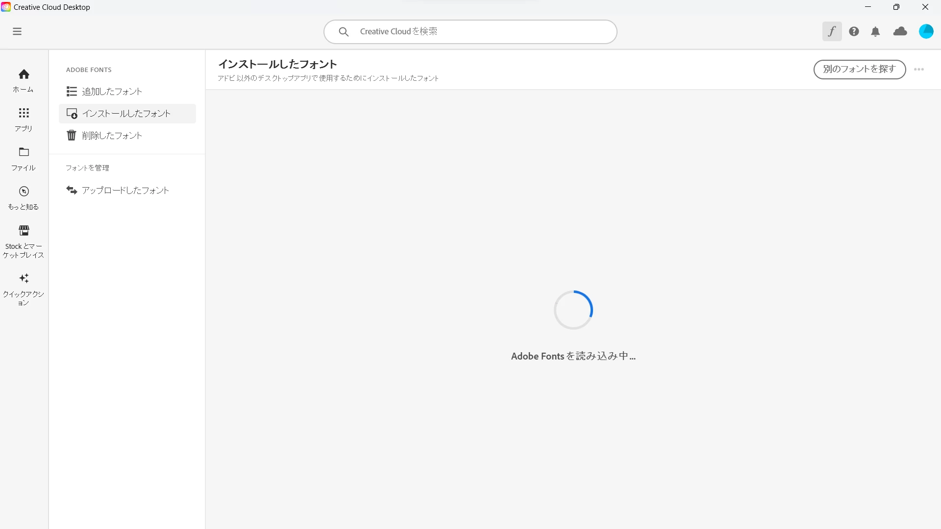Open the user profile avatar
Image resolution: width=941 pixels, height=529 pixels.
coord(926,31)
